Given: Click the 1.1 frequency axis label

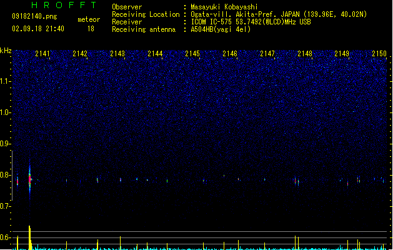Looking at the screenshot, I should click(x=6, y=81).
